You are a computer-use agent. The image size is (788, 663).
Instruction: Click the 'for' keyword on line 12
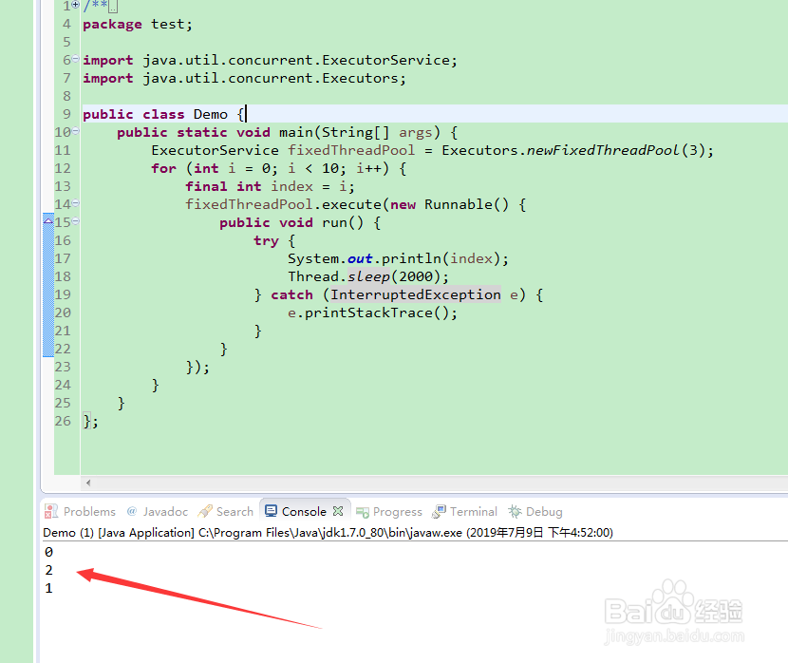[x=164, y=168]
